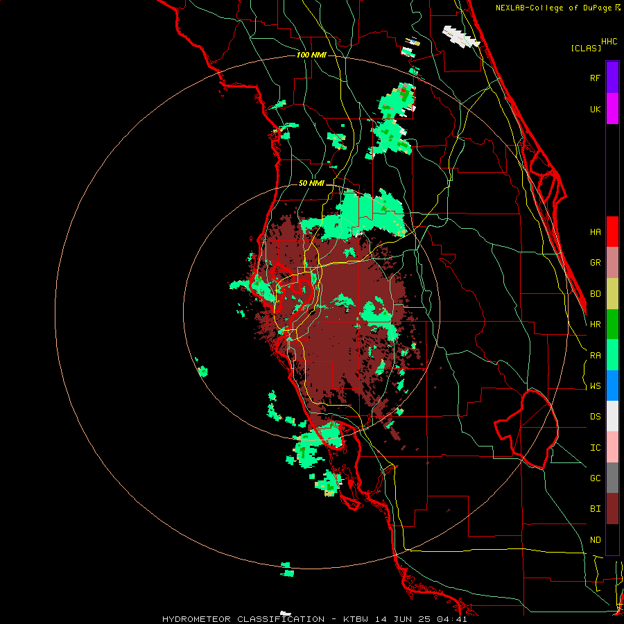Select the GC gray legend swatch

(x=612, y=478)
